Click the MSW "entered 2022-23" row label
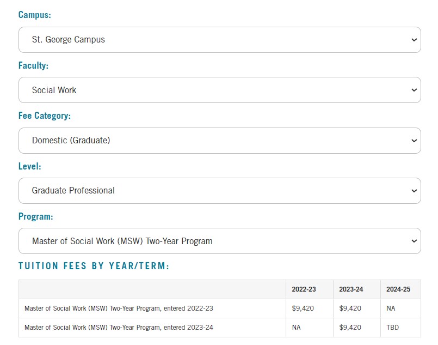The image size is (438, 345). pyautogui.click(x=119, y=308)
